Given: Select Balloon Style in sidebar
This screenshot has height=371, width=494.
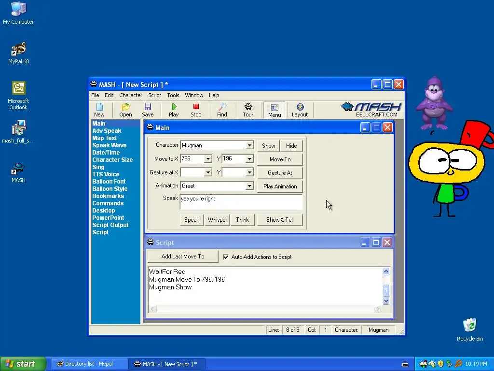Looking at the screenshot, I should click(110, 189).
